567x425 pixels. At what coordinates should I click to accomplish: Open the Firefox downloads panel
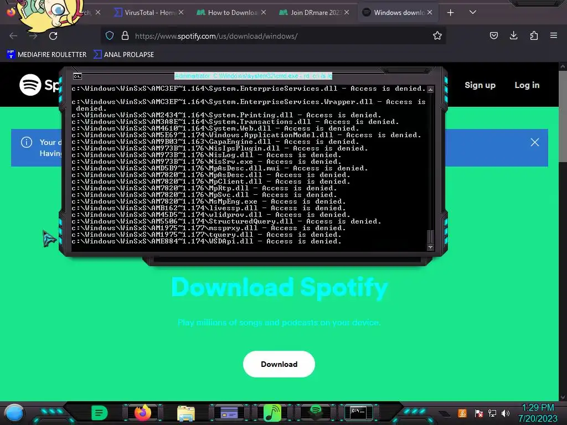point(513,35)
